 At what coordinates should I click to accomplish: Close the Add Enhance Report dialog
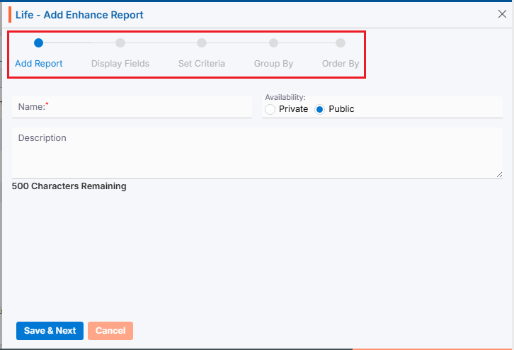[x=502, y=14]
